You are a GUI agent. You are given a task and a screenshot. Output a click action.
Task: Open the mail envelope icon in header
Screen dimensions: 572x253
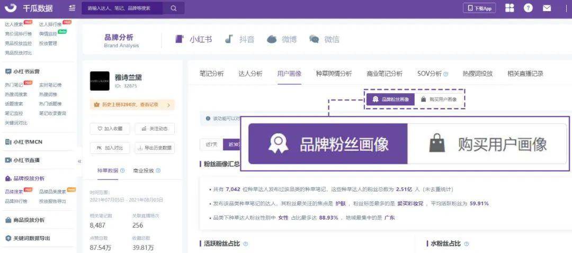tap(547, 8)
